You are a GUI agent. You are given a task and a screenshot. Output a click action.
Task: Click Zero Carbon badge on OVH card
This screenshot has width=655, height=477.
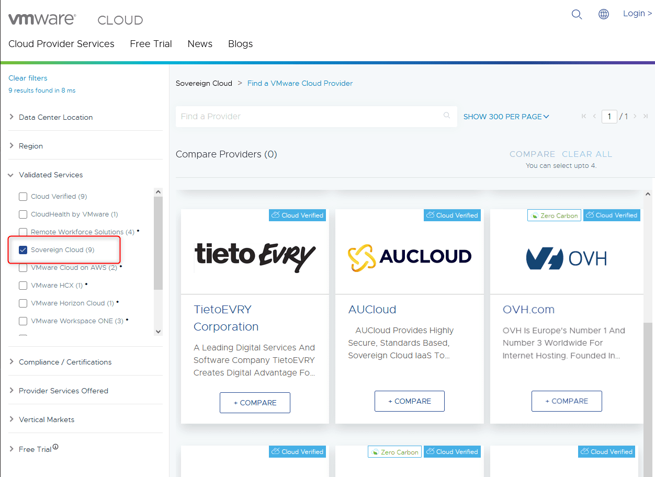tap(554, 215)
